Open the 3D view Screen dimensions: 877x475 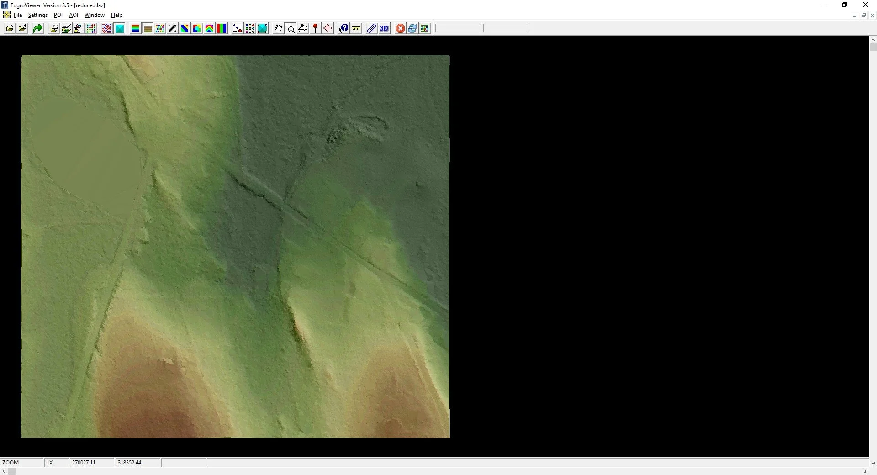384,28
